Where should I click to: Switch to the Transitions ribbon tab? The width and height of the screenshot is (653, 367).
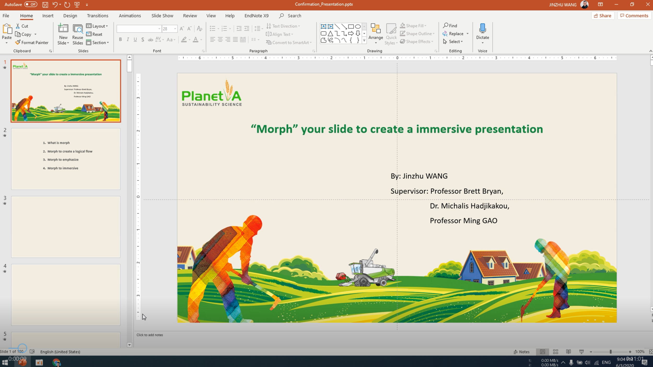[97, 16]
